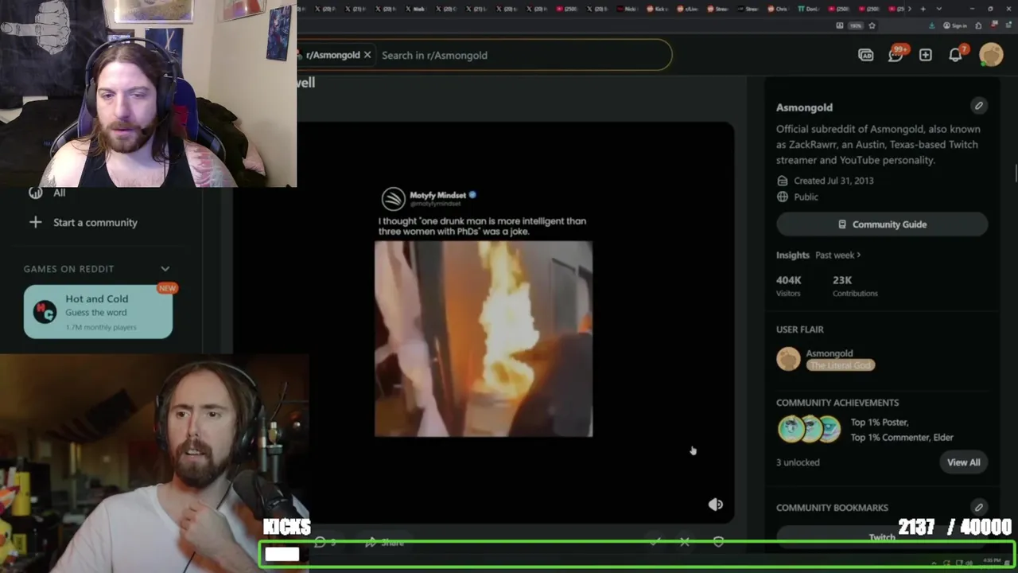Open the post comments
Viewport: 1018px width, 573px height.
[326, 542]
